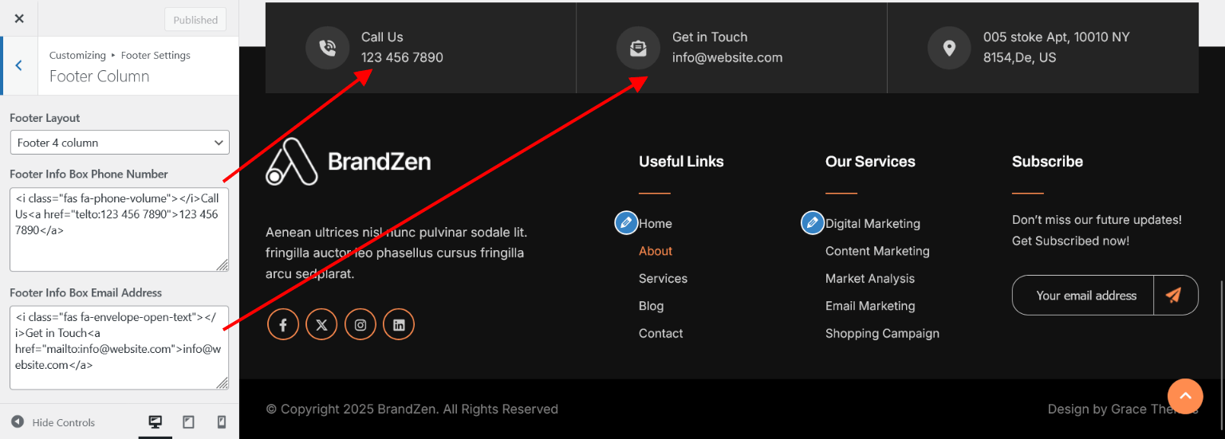
Task: Click the Published button
Action: tap(195, 20)
